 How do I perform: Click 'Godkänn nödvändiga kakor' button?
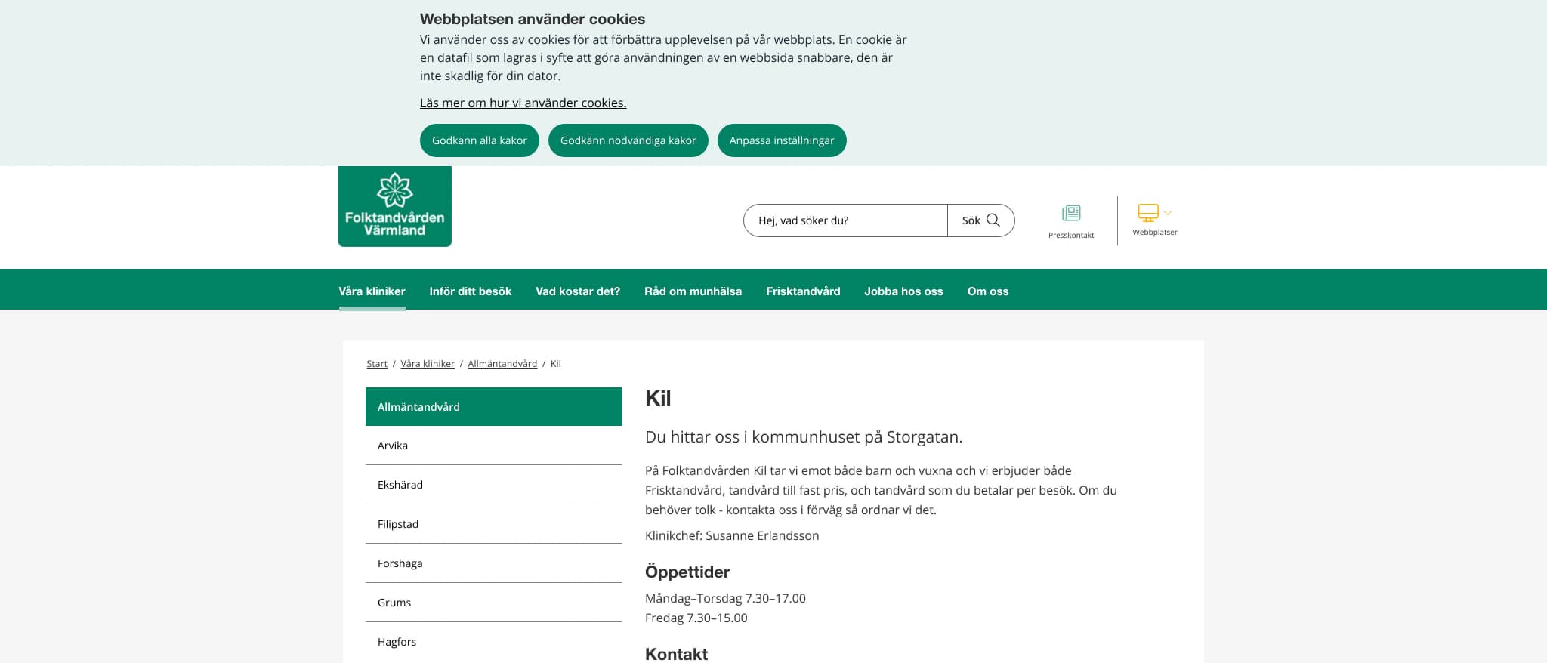click(628, 140)
